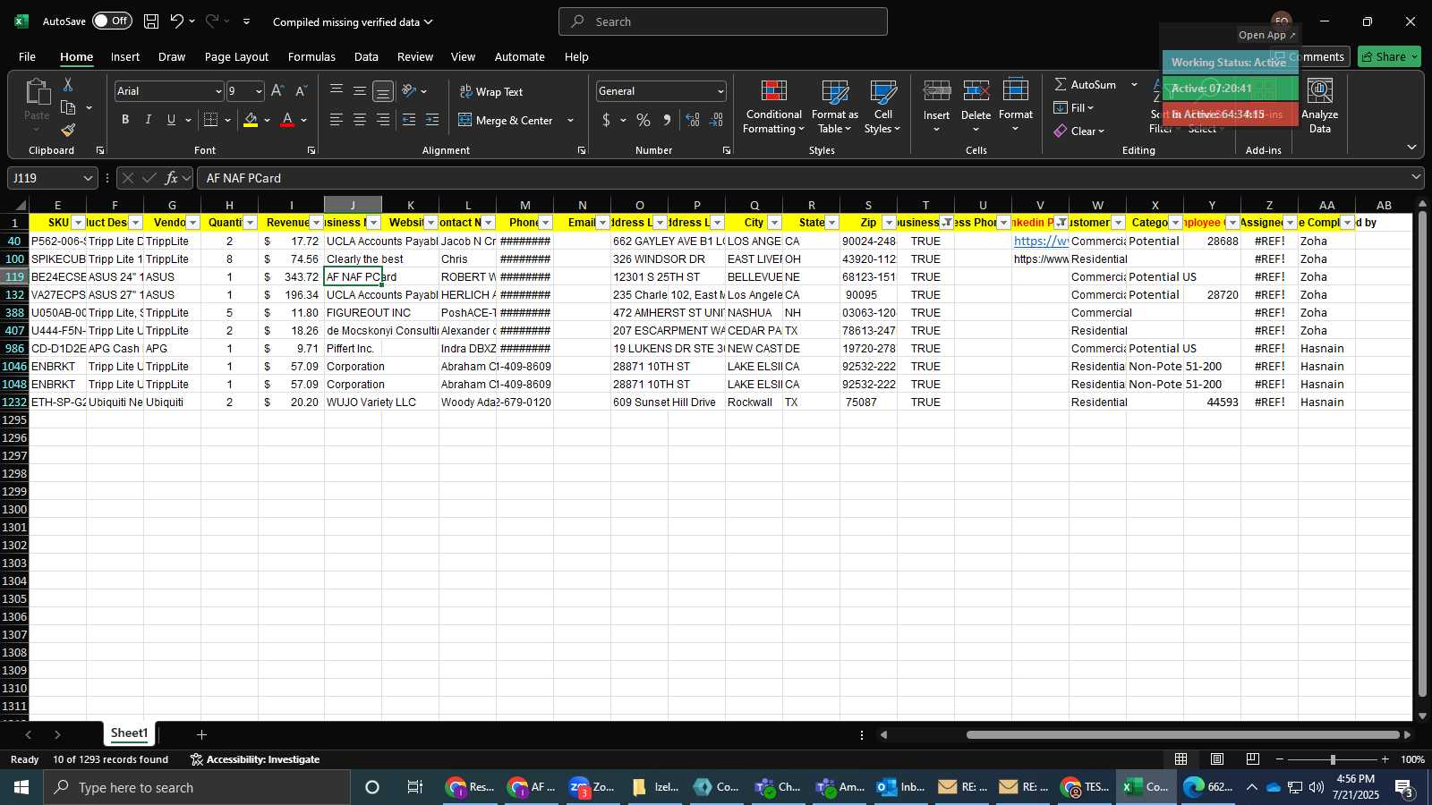The image size is (1432, 805).
Task: Toggle Bold formatting
Action: pos(125,120)
